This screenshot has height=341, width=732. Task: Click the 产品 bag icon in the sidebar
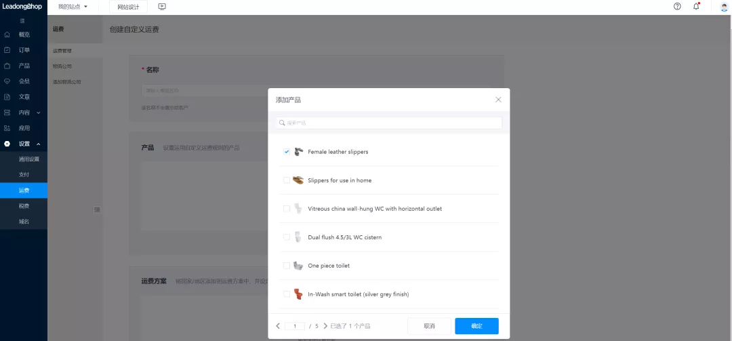click(x=7, y=66)
